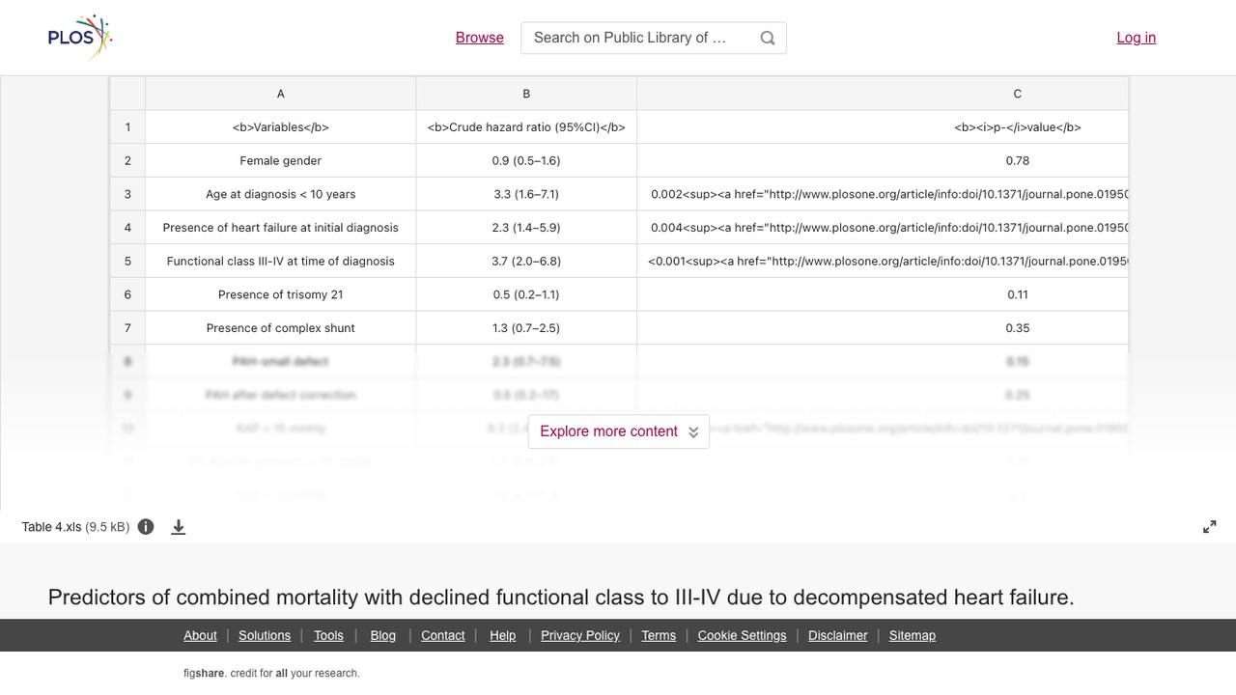The image size is (1236, 695).
Task: Click 'Presence of trisomy 21' cell
Action: point(281,294)
